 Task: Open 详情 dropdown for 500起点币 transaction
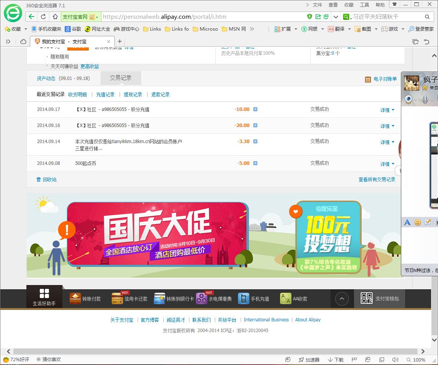(x=387, y=164)
